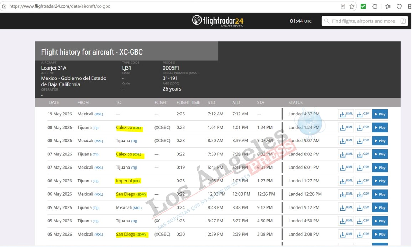This screenshot has width=412, height=247.
Task: Open Imperial (IPL) airport link
Action: [x=128, y=181]
